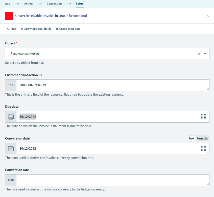Click the grid icon beside Conversion date
This screenshot has height=197, width=214.
(x=204, y=148)
